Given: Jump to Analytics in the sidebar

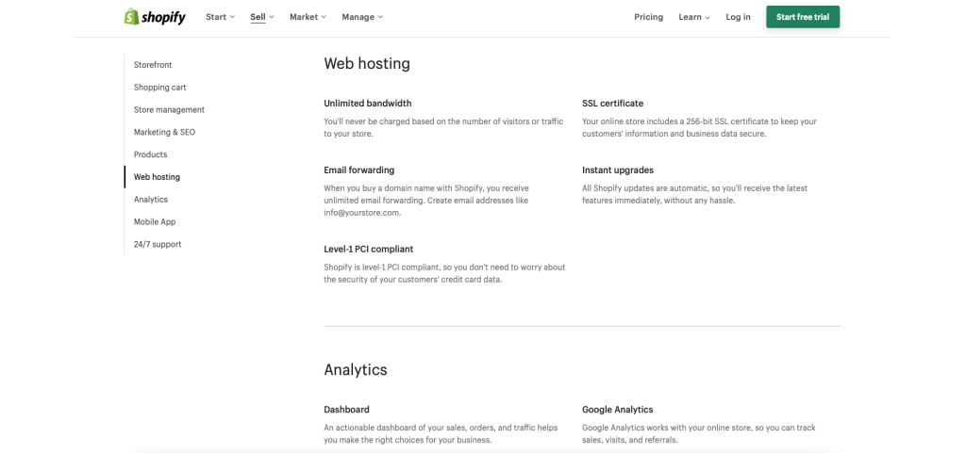Looking at the screenshot, I should tap(151, 200).
